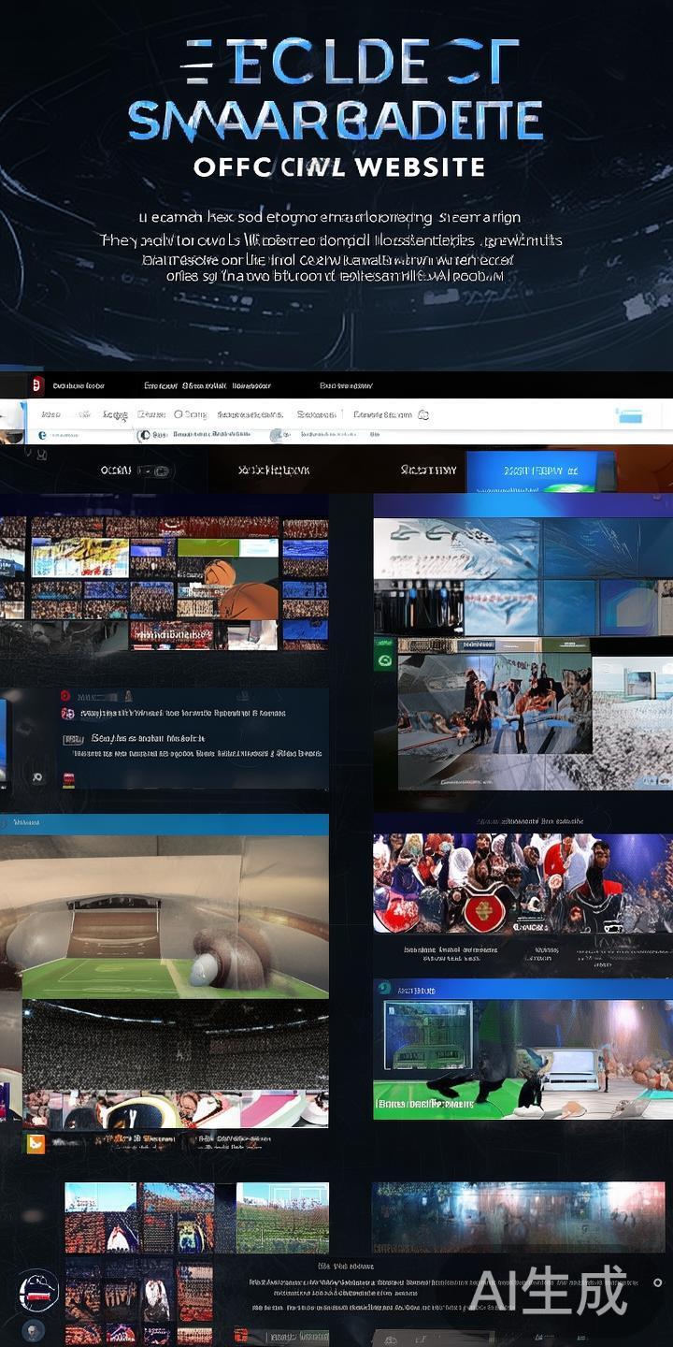Select the middle item in the dark menu row
The width and height of the screenshot is (673, 1347).
(274, 471)
